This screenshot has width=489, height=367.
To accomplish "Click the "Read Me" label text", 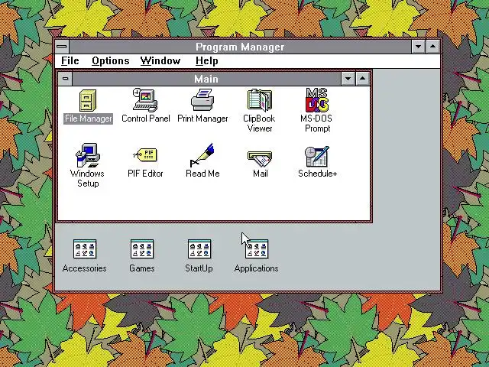I will click(x=202, y=174).
